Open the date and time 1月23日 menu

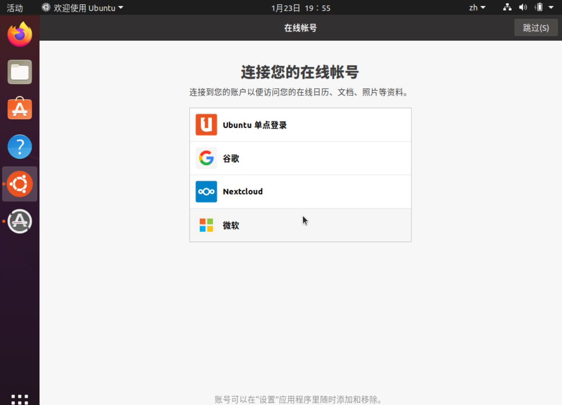301,8
